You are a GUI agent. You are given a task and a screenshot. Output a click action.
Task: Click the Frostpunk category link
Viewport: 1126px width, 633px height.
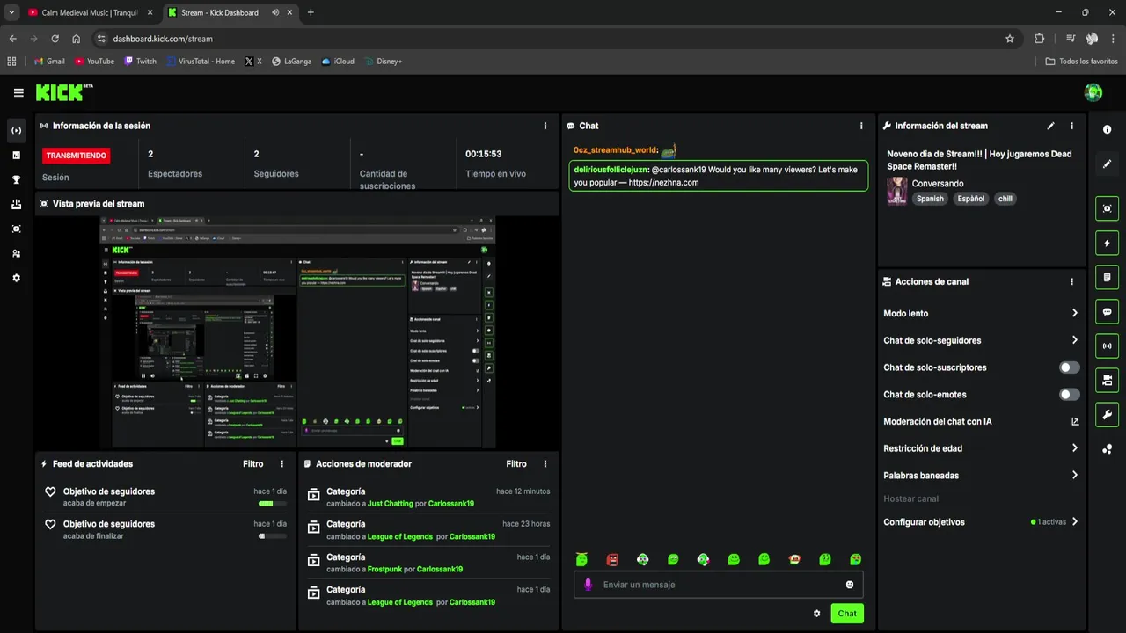click(x=384, y=569)
